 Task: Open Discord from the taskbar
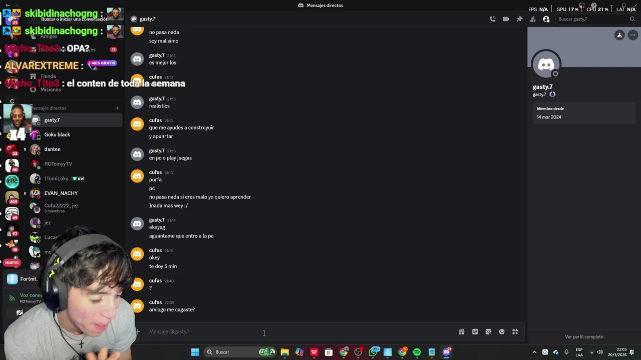446,352
